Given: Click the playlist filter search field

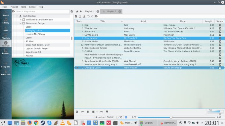Looking at the screenshot, I should 161,16.
